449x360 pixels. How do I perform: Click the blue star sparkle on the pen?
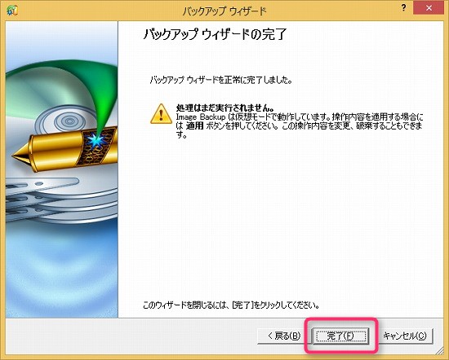point(96,140)
